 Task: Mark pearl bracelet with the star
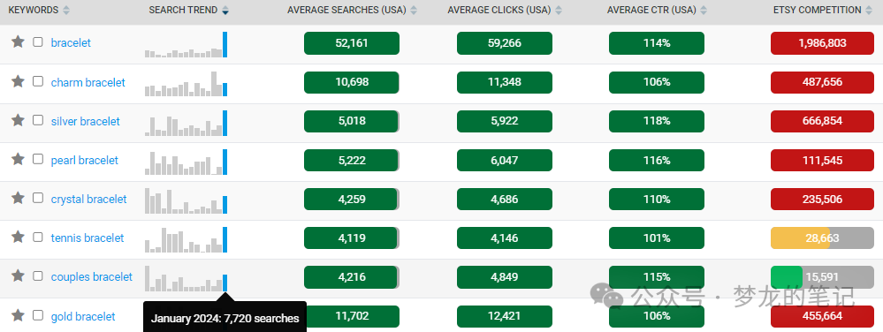18,159
